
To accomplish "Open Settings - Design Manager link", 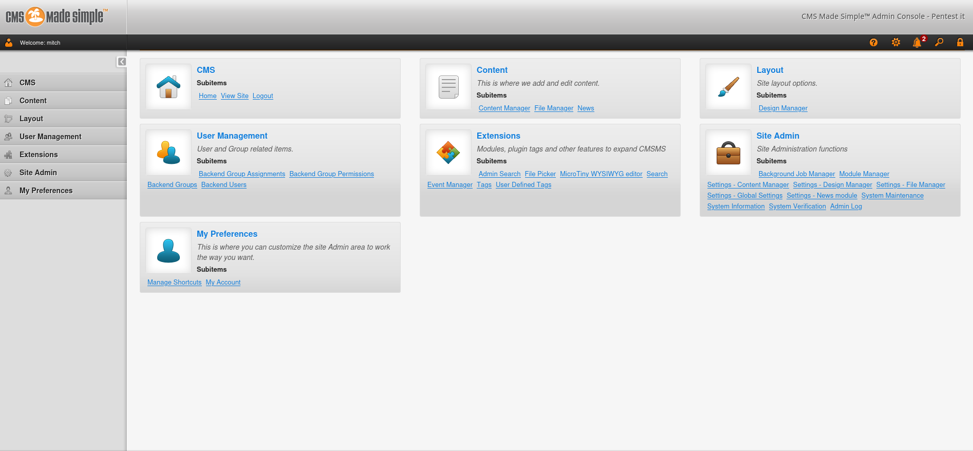I will [832, 185].
